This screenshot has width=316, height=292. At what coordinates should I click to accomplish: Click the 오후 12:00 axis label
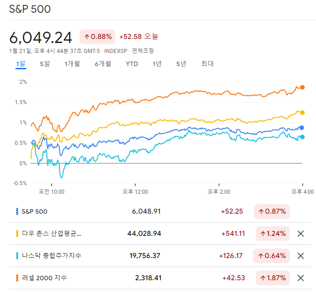click(135, 191)
